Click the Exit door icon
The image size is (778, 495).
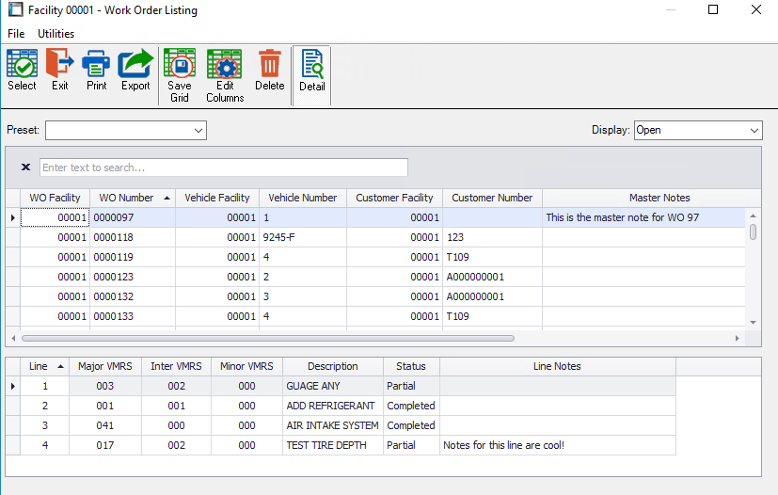click(x=60, y=72)
